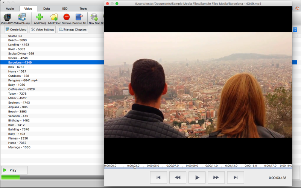The height and width of the screenshot is (188, 301).
Task: Select the Video Blu-ray disc icon
Action: pos(22,17)
